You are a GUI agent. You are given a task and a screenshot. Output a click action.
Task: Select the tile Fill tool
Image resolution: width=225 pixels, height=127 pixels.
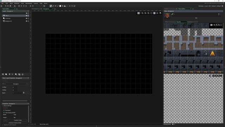point(56,6)
